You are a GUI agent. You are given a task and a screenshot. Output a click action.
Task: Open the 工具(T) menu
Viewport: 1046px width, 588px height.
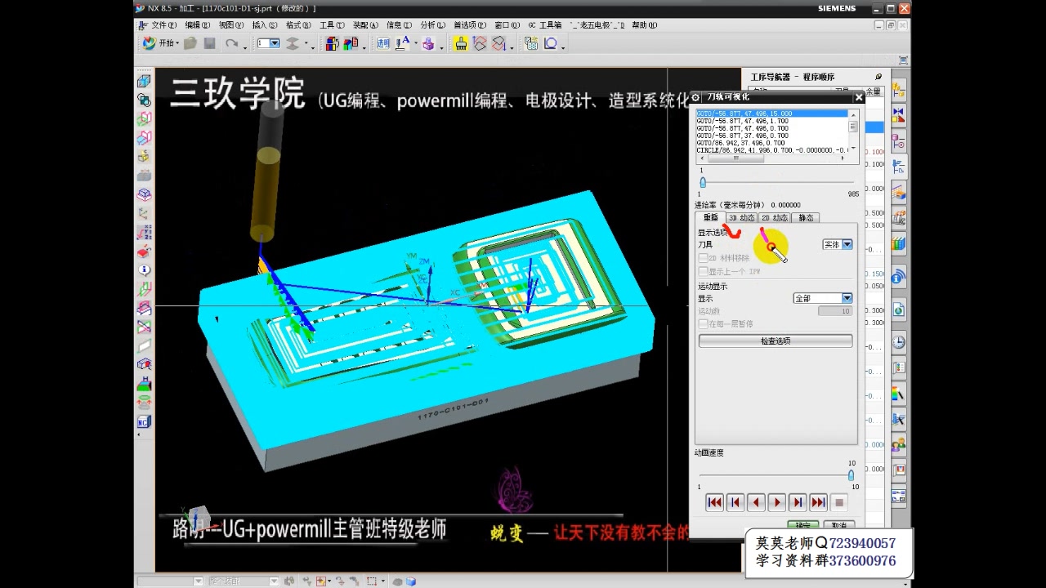tap(332, 25)
